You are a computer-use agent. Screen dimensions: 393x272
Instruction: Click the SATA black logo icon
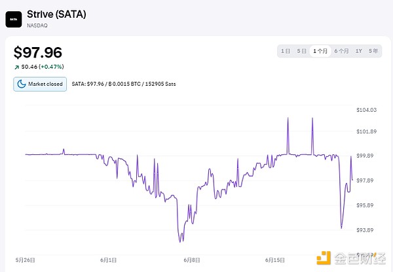[14, 19]
